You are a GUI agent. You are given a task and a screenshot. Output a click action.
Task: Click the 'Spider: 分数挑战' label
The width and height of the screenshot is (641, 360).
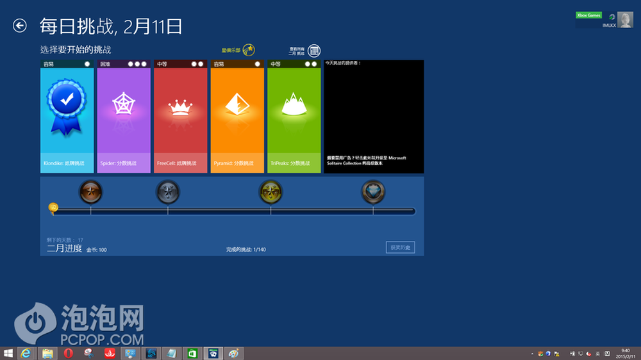click(x=118, y=163)
